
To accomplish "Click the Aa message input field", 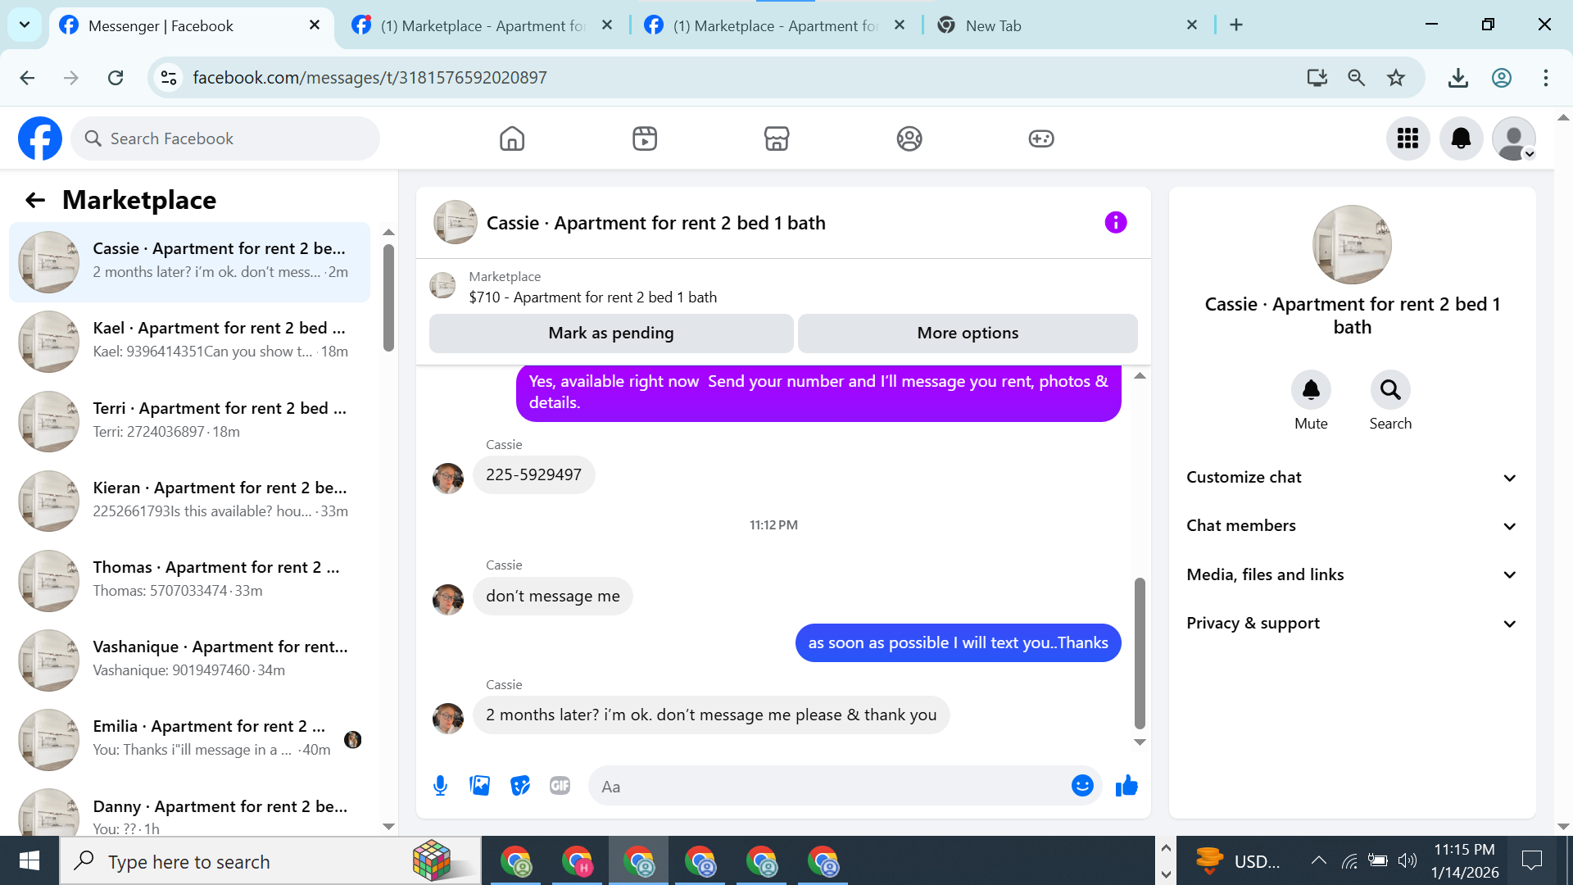I will (x=827, y=787).
